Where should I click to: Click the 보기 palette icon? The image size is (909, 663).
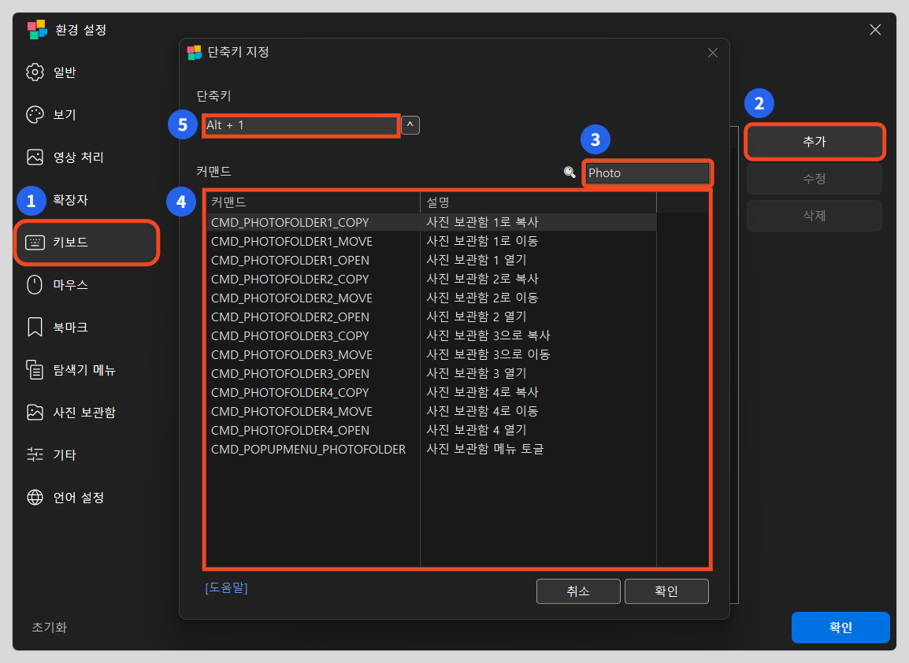(35, 115)
